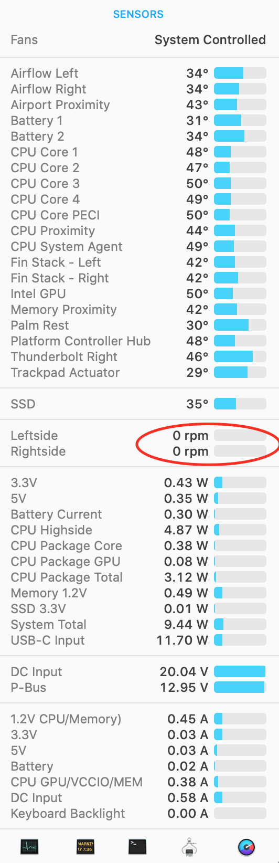Click the SENSORS header title
The width and height of the screenshot is (279, 863).
[138, 14]
